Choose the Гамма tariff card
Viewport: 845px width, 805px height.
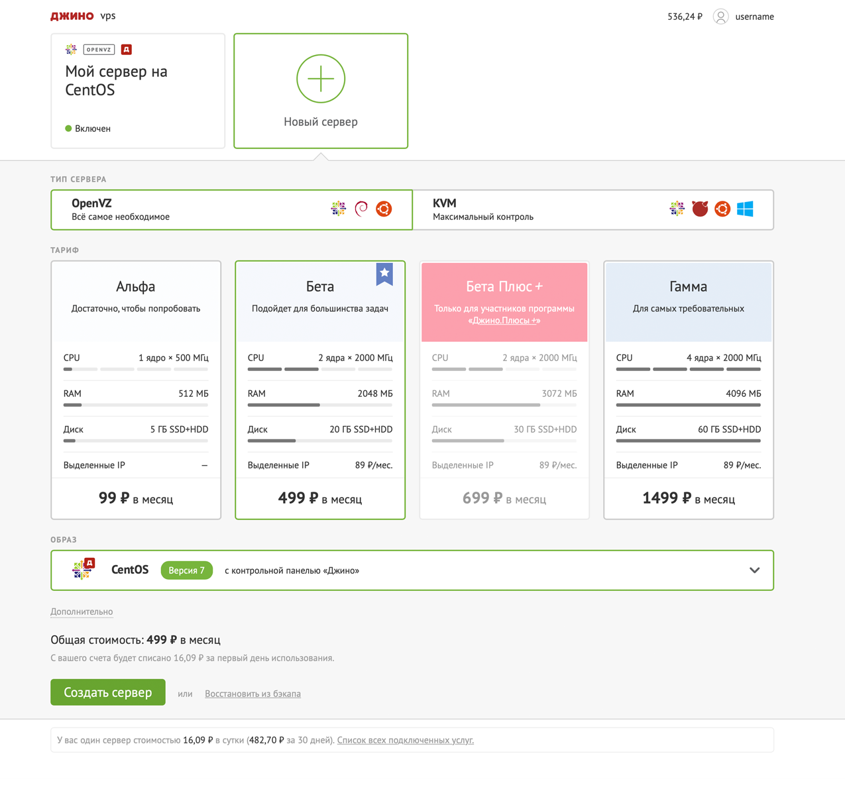pyautogui.click(x=689, y=390)
